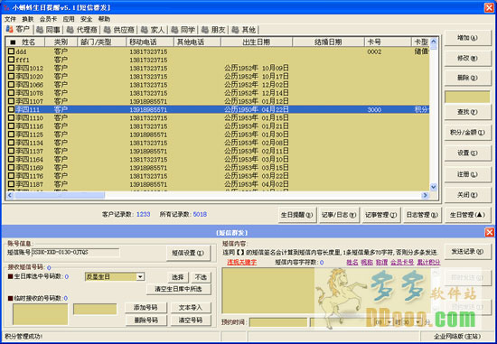This screenshot has width=497, height=344.
Task: Click the list's vertical scroll down arrow
Action: (433, 187)
